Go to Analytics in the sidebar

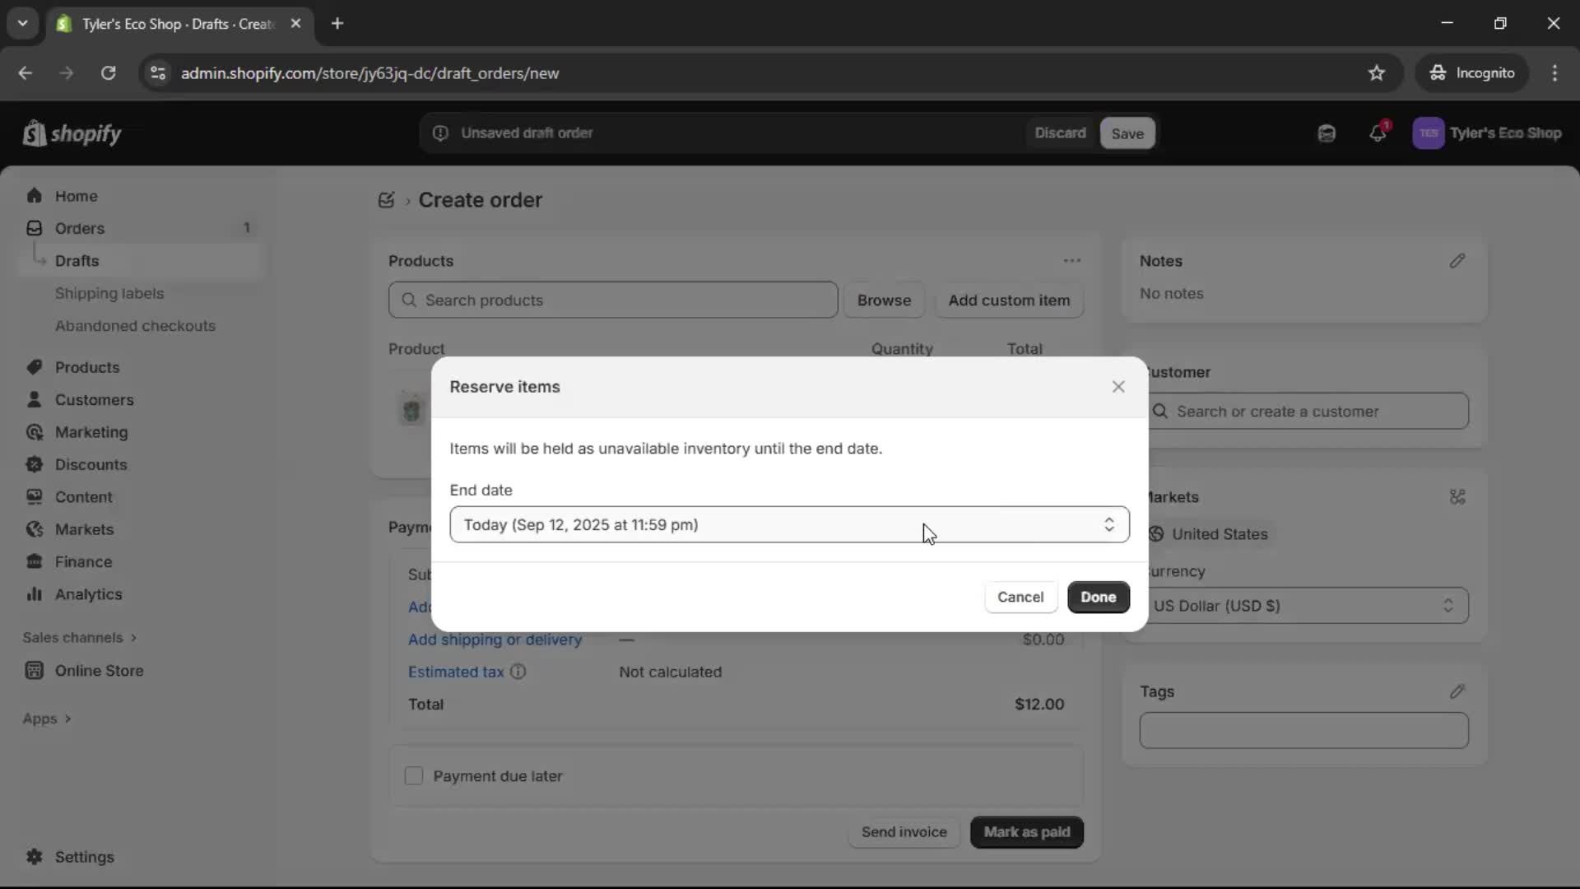coord(86,594)
